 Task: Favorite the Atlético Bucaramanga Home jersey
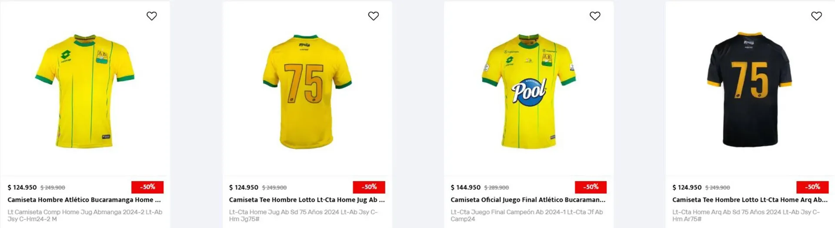(151, 16)
